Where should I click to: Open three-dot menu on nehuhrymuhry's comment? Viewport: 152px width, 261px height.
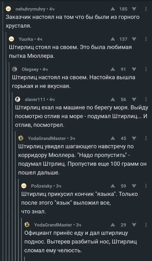146,9
